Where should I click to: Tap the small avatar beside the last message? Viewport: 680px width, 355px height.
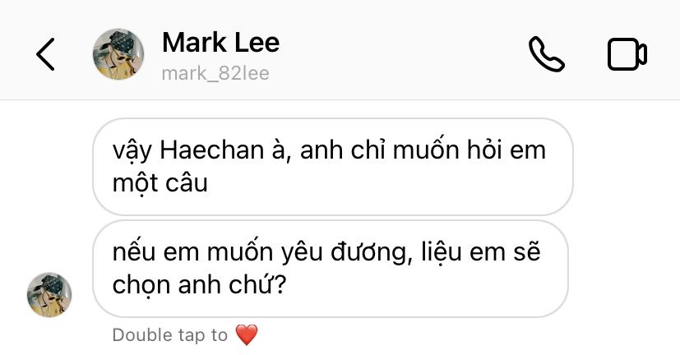(49, 295)
